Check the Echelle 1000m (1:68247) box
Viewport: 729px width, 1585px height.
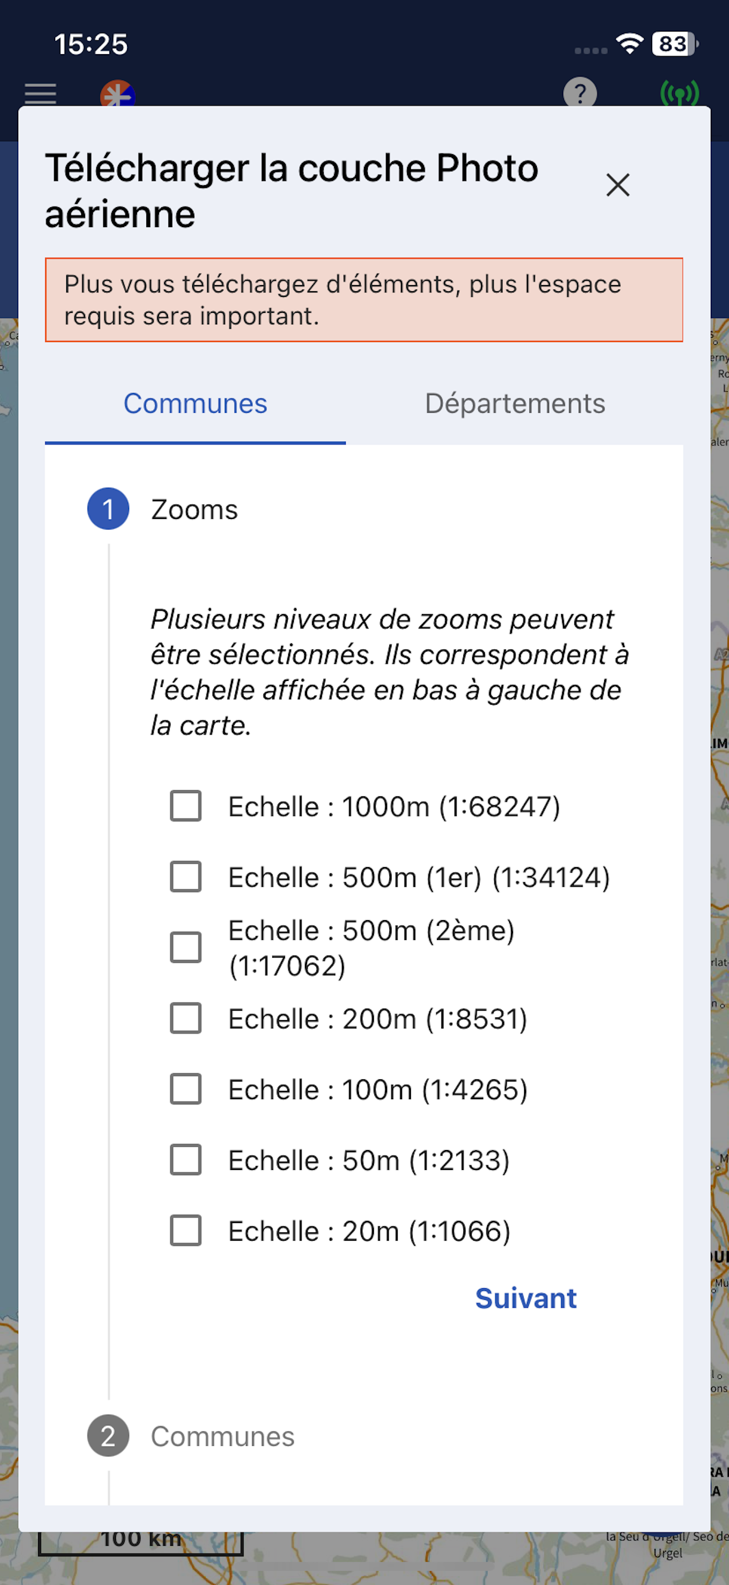[186, 806]
